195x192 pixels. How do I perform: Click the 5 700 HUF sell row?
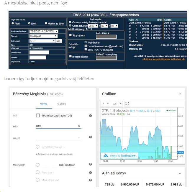(x=176, y=35)
